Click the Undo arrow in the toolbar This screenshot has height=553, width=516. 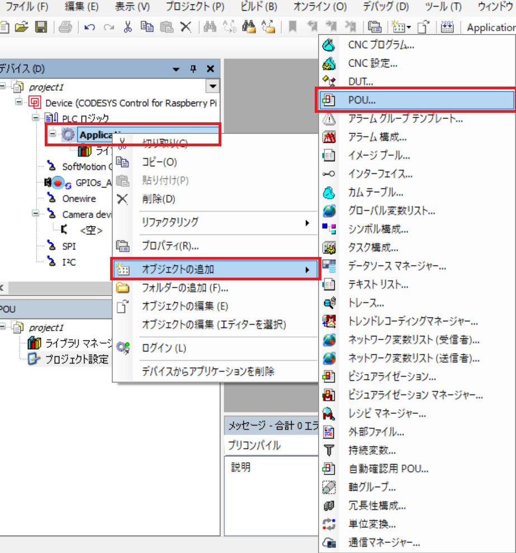click(89, 27)
